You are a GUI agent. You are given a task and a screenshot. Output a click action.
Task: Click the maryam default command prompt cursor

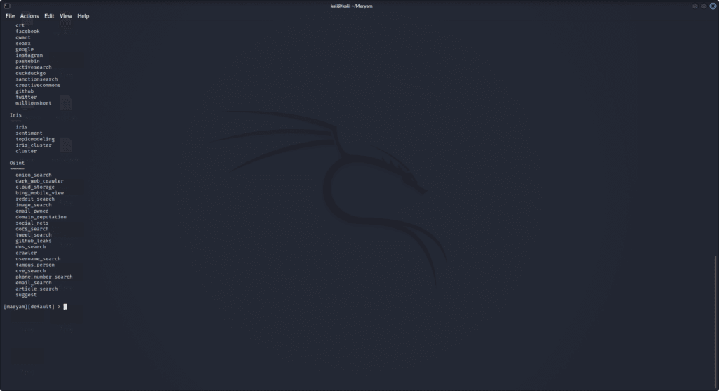click(x=65, y=307)
